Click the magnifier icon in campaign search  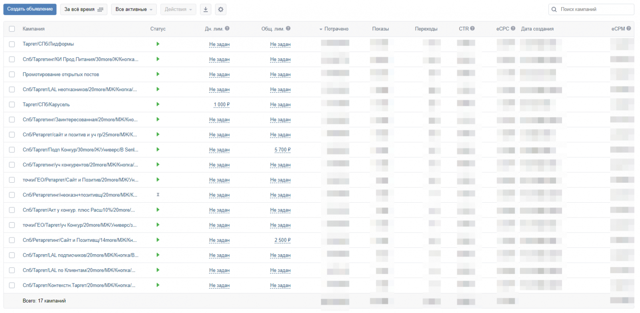tap(554, 9)
